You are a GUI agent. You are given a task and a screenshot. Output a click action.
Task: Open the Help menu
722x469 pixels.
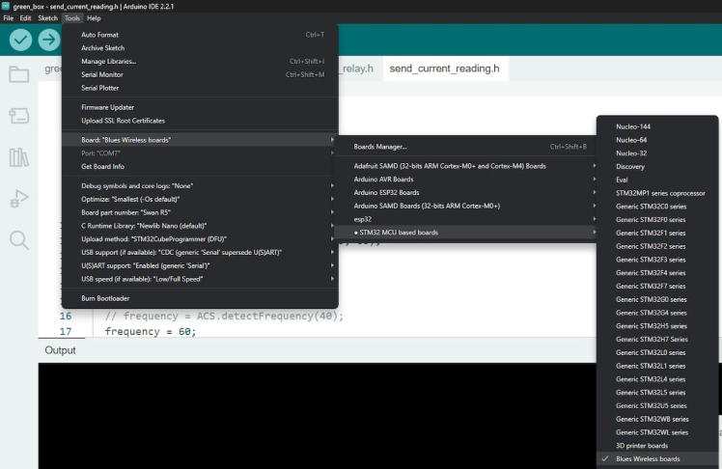94,18
